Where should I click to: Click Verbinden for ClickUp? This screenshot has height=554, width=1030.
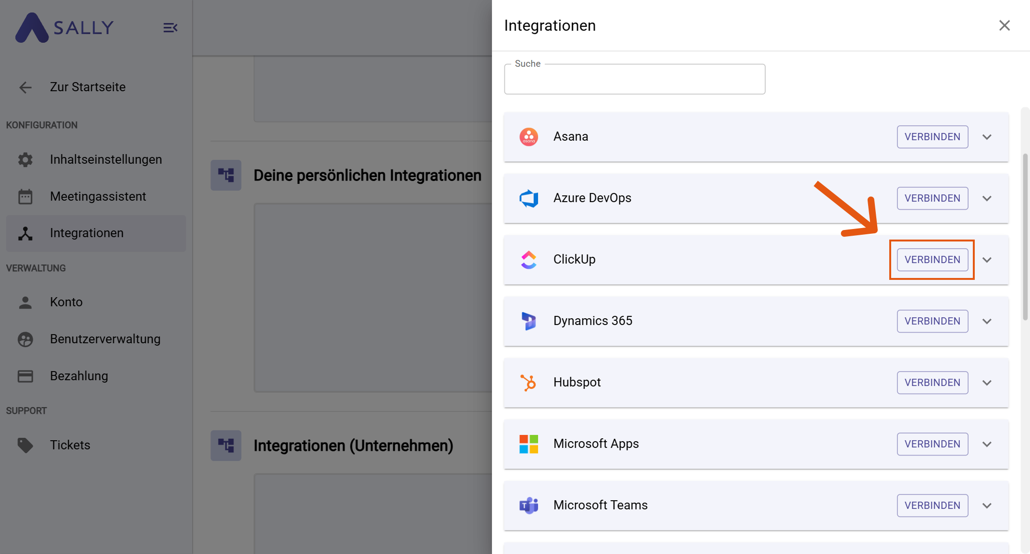click(x=932, y=260)
